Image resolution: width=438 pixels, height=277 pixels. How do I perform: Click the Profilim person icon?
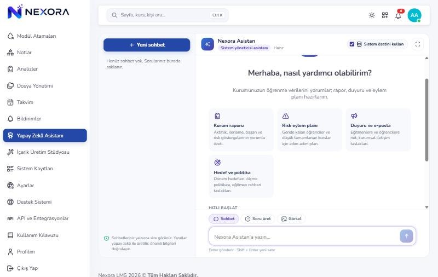click(10, 252)
